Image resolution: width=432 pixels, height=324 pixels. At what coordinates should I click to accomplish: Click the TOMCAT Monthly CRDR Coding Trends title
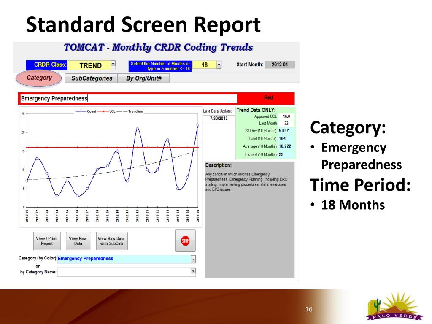[159, 47]
